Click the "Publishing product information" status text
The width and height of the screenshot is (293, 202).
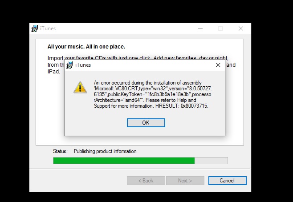(105, 151)
